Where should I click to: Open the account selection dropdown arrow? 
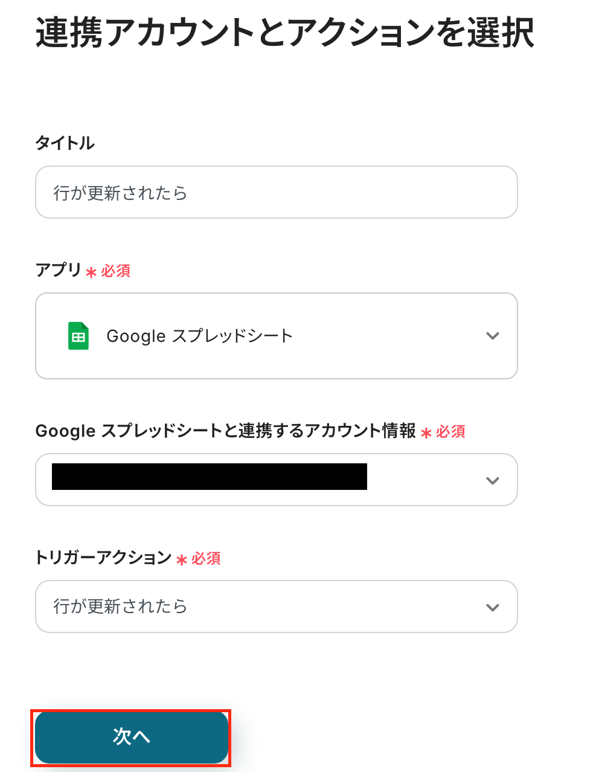pos(493,480)
